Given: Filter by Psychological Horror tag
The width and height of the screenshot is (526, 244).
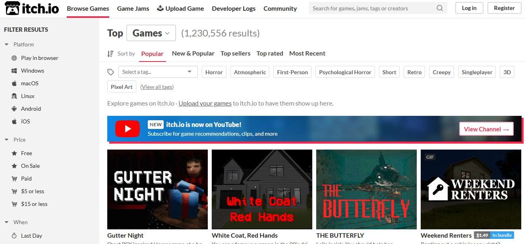Looking at the screenshot, I should click(345, 72).
